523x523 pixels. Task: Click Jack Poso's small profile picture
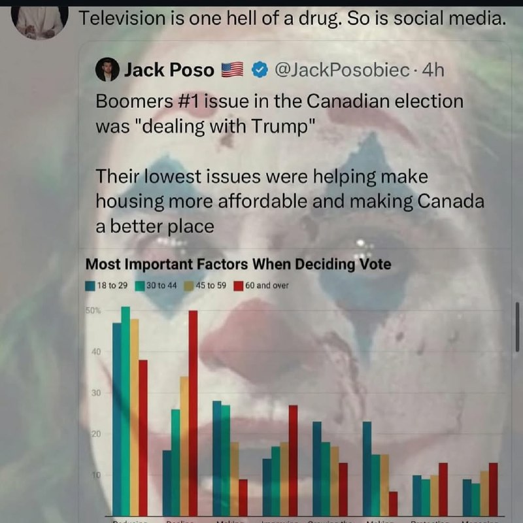(107, 70)
